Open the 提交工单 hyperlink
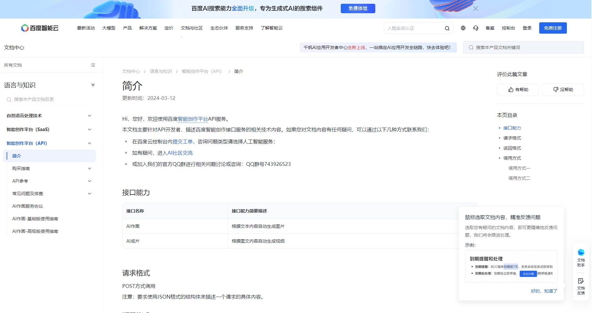The image size is (592, 313). pos(183,141)
